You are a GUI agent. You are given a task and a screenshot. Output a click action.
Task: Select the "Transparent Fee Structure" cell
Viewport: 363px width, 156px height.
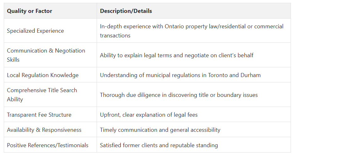pos(39,115)
